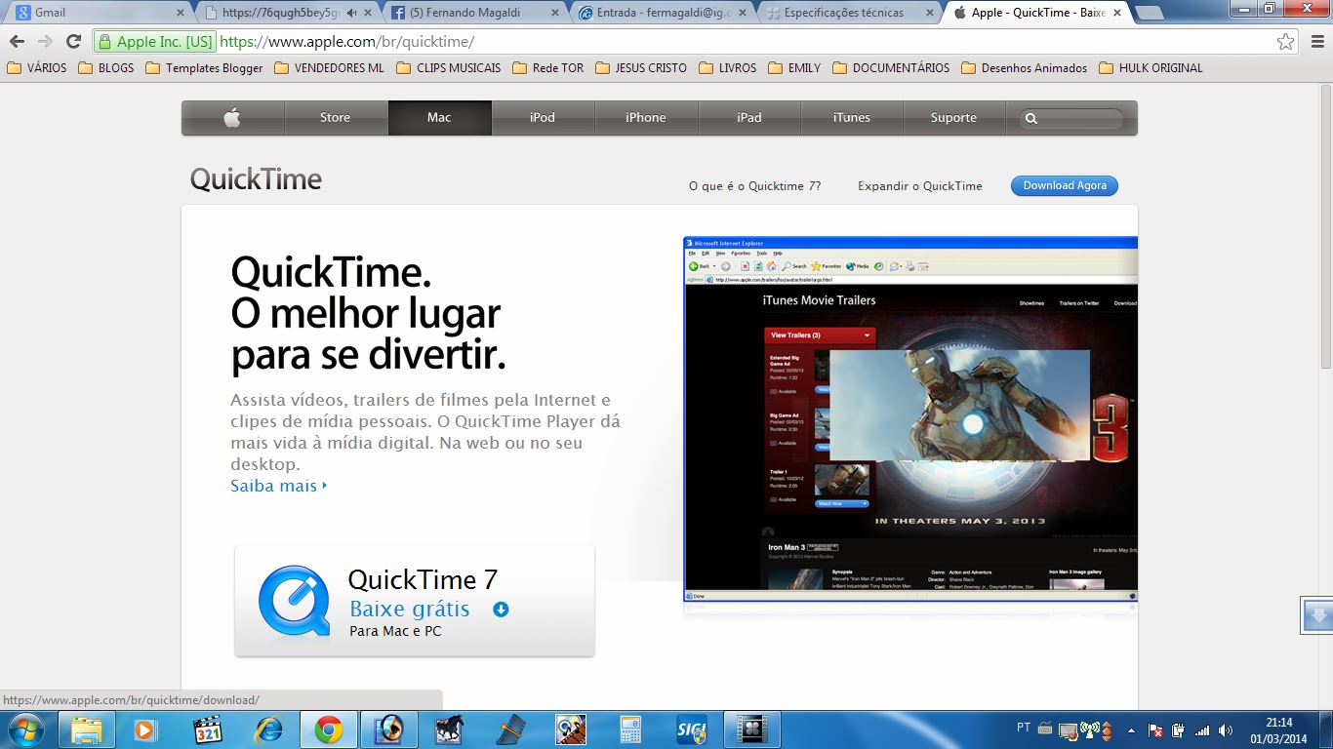Open iPhone in the Apple navigation bar
Image resolution: width=1333 pixels, height=749 pixels.
coord(646,118)
